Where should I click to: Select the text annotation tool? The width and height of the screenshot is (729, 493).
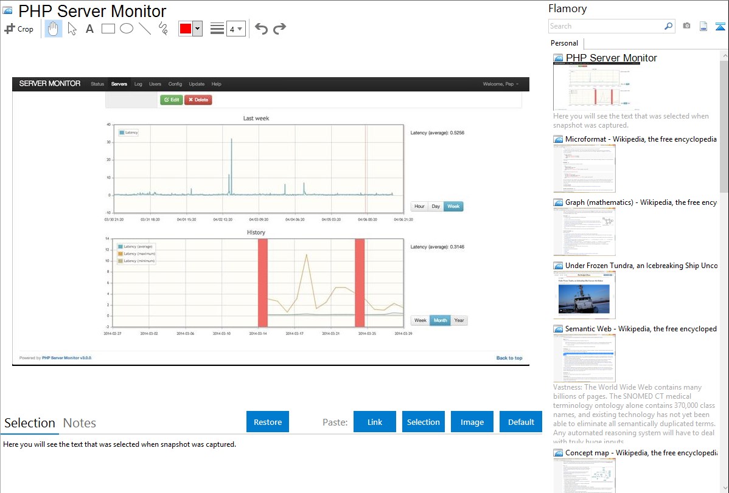pos(89,29)
